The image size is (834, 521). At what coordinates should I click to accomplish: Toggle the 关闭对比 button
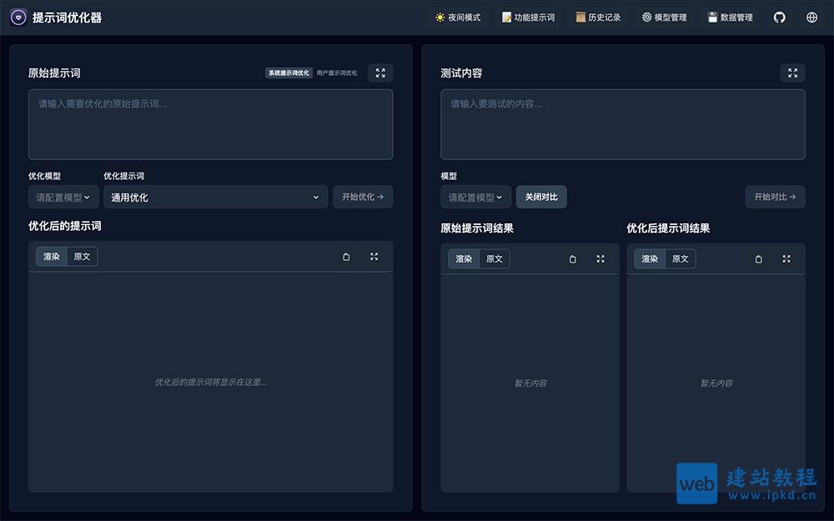[x=541, y=197]
